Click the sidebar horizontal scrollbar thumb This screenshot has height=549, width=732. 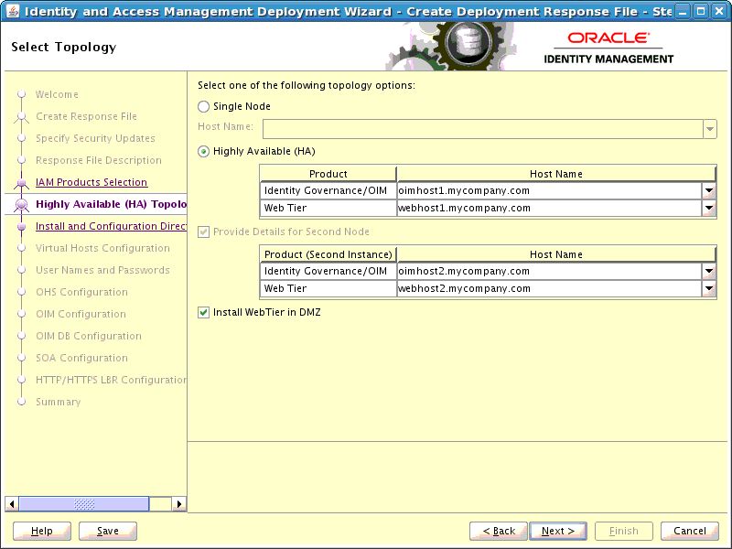pyautogui.click(x=84, y=504)
